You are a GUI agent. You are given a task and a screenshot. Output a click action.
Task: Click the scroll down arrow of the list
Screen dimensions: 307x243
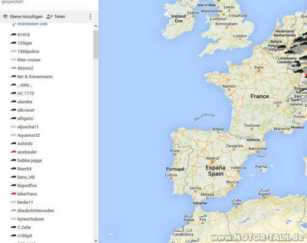point(96,241)
